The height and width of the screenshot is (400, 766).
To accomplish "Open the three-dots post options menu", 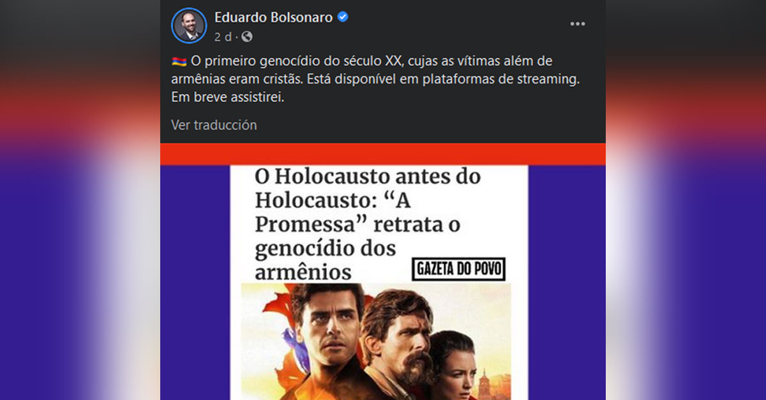I will coord(578,24).
